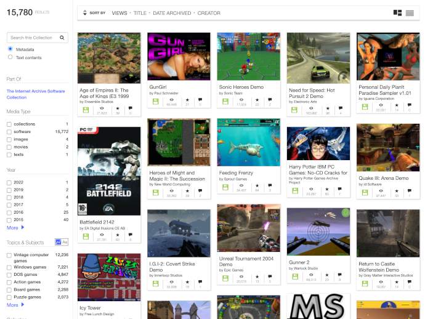Click floppy disk icon on GunGirl card
This screenshot has width=425, height=319.
[156, 102]
